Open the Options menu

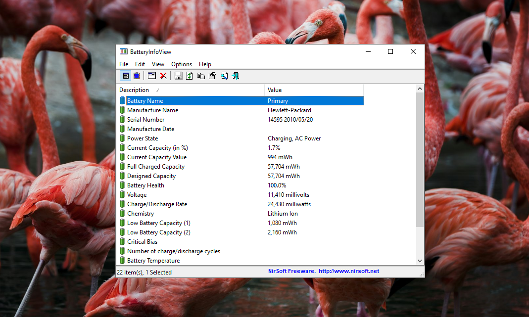point(182,64)
